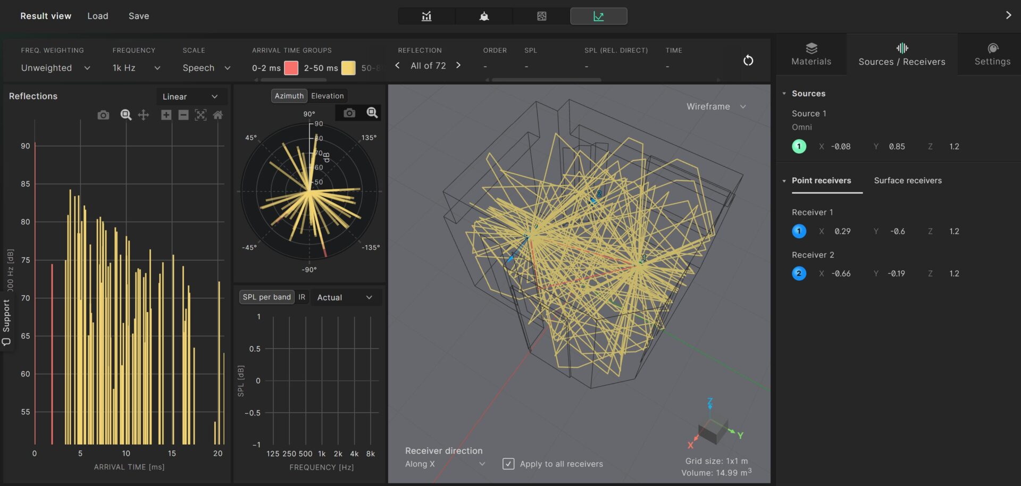
Task: Open the Frequency 1k Hz dropdown
Action: pyautogui.click(x=136, y=68)
